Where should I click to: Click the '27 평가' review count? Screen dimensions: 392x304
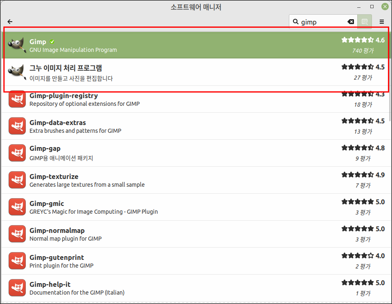(x=363, y=78)
